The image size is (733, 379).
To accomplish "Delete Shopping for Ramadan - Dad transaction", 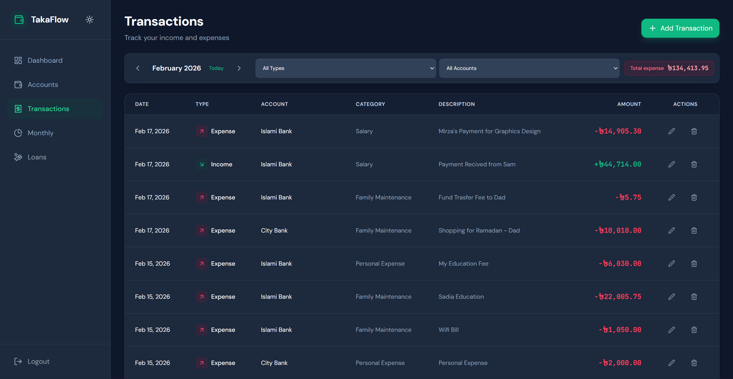I will pyautogui.click(x=694, y=231).
